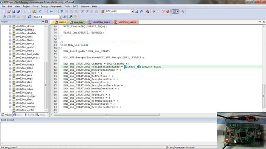The image size is (266, 149).
Task: Start or stop debug session
Action: point(147,12)
